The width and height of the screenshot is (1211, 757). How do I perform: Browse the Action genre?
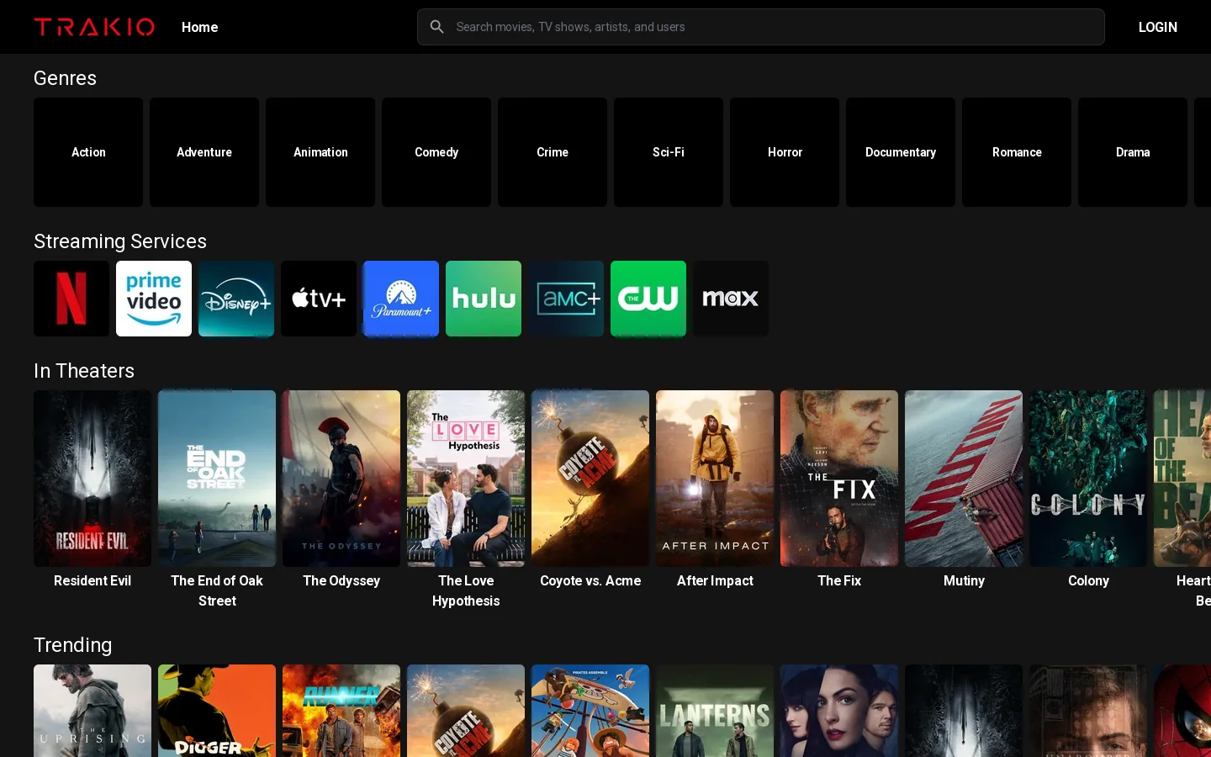pyautogui.click(x=88, y=152)
